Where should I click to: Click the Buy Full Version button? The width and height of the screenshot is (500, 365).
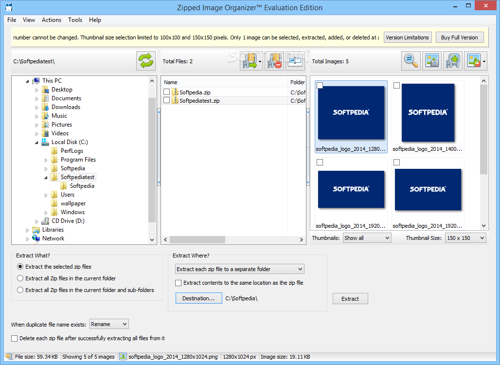[460, 37]
